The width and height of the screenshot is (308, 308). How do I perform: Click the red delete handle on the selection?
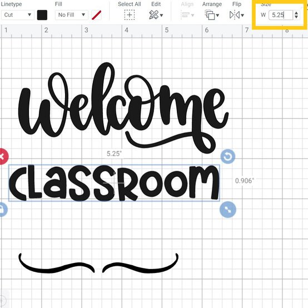coord(3,157)
